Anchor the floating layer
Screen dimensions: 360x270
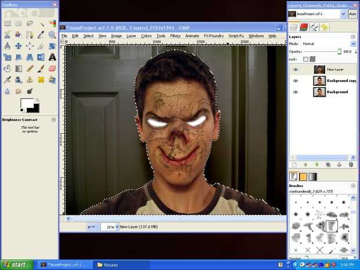coord(339,165)
